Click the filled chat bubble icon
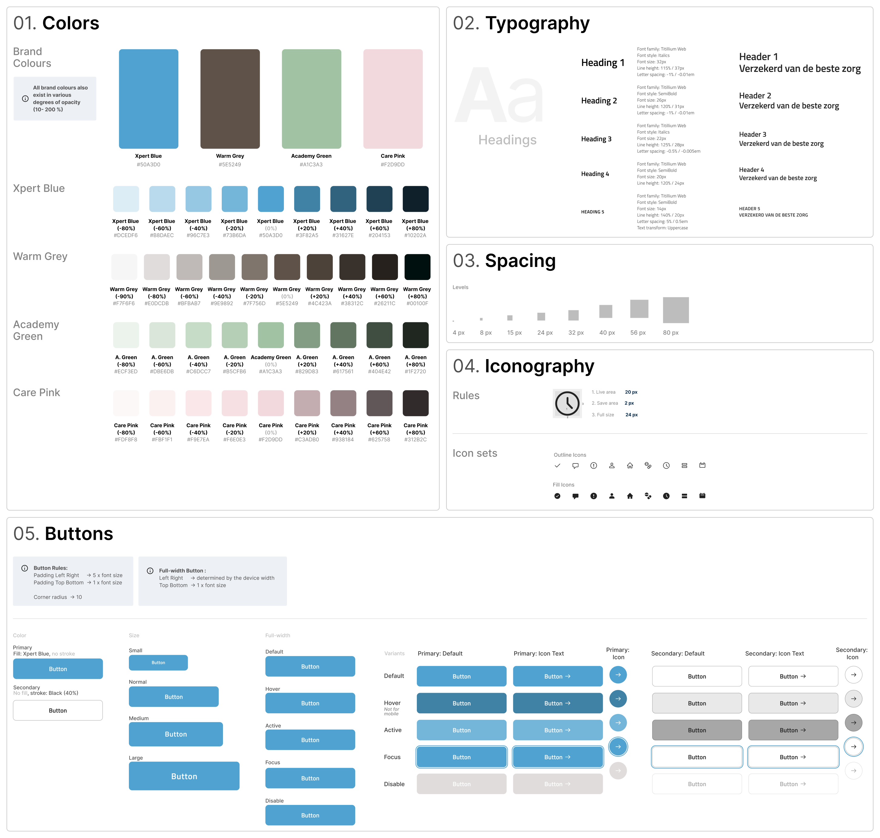880x838 pixels. pyautogui.click(x=575, y=496)
